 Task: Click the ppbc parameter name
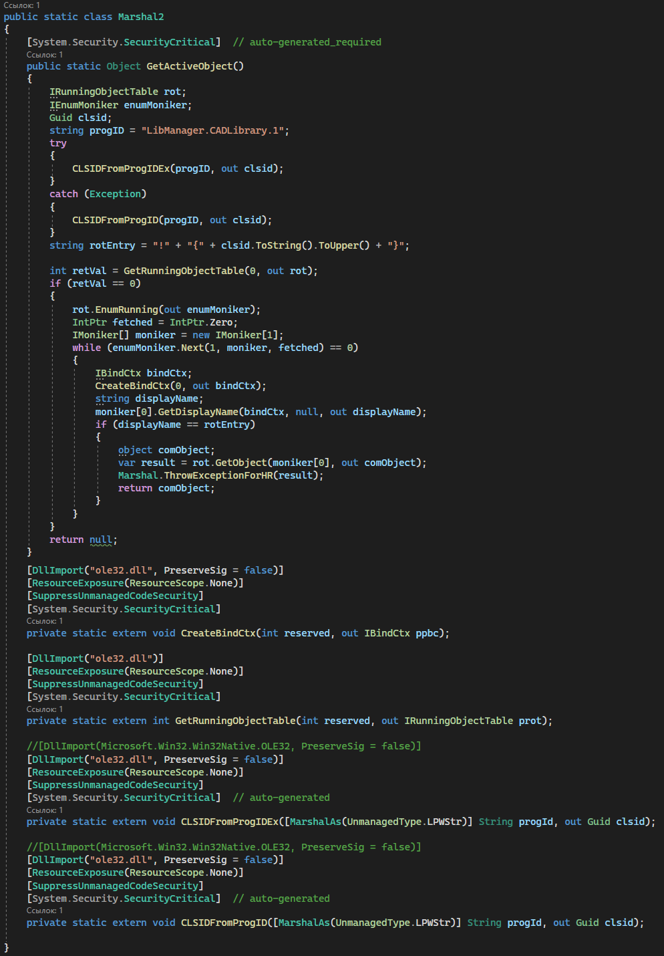click(428, 633)
